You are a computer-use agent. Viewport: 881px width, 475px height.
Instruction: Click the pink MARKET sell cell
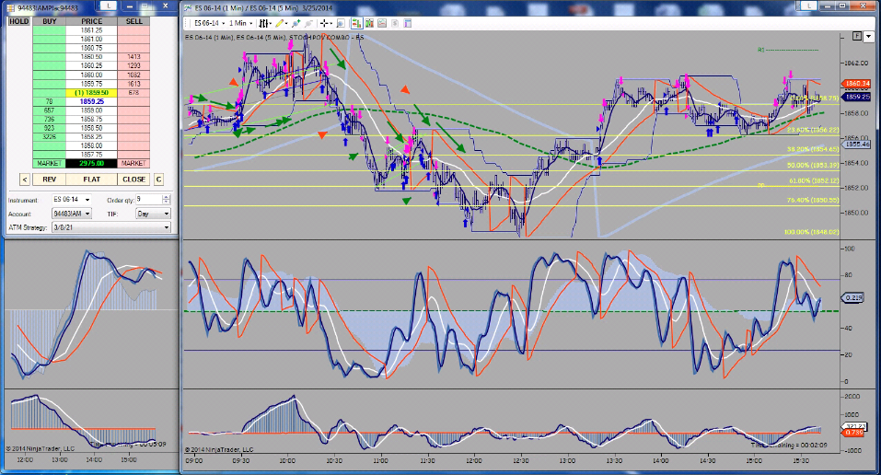pyautogui.click(x=133, y=163)
